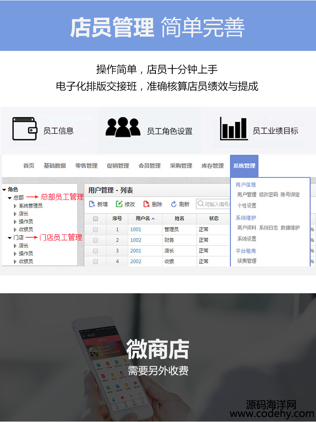
Task: Open the 零售管理 menu
Action: pos(86,166)
